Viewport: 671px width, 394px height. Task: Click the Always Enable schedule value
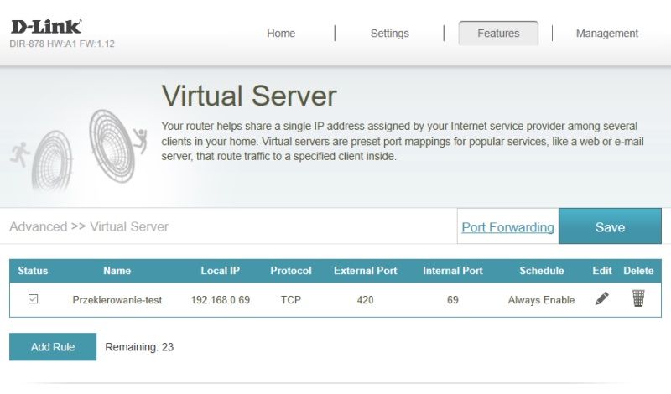(x=541, y=300)
